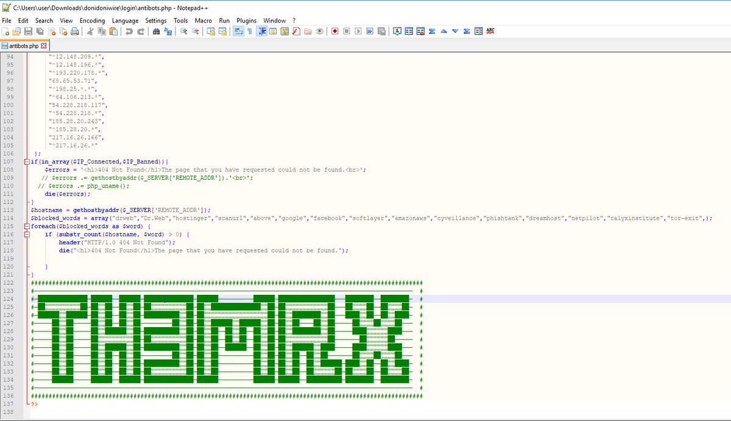Click the header("HTTP/1.0 404 Not Found") line
Image resolution: width=731 pixels, height=421 pixels.
117,242
